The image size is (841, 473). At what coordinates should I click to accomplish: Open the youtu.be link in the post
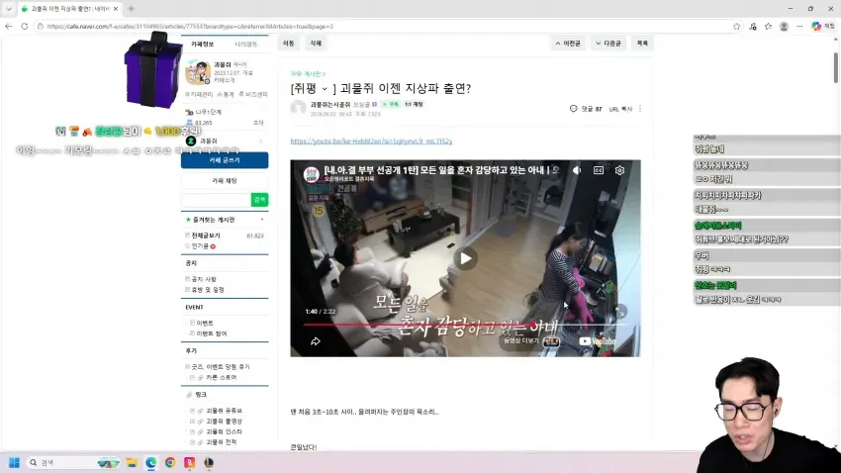point(371,142)
